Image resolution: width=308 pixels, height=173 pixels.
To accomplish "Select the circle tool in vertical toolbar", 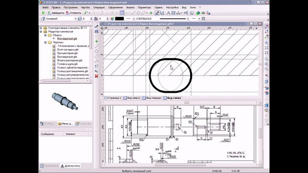I will (x=96, y=51).
